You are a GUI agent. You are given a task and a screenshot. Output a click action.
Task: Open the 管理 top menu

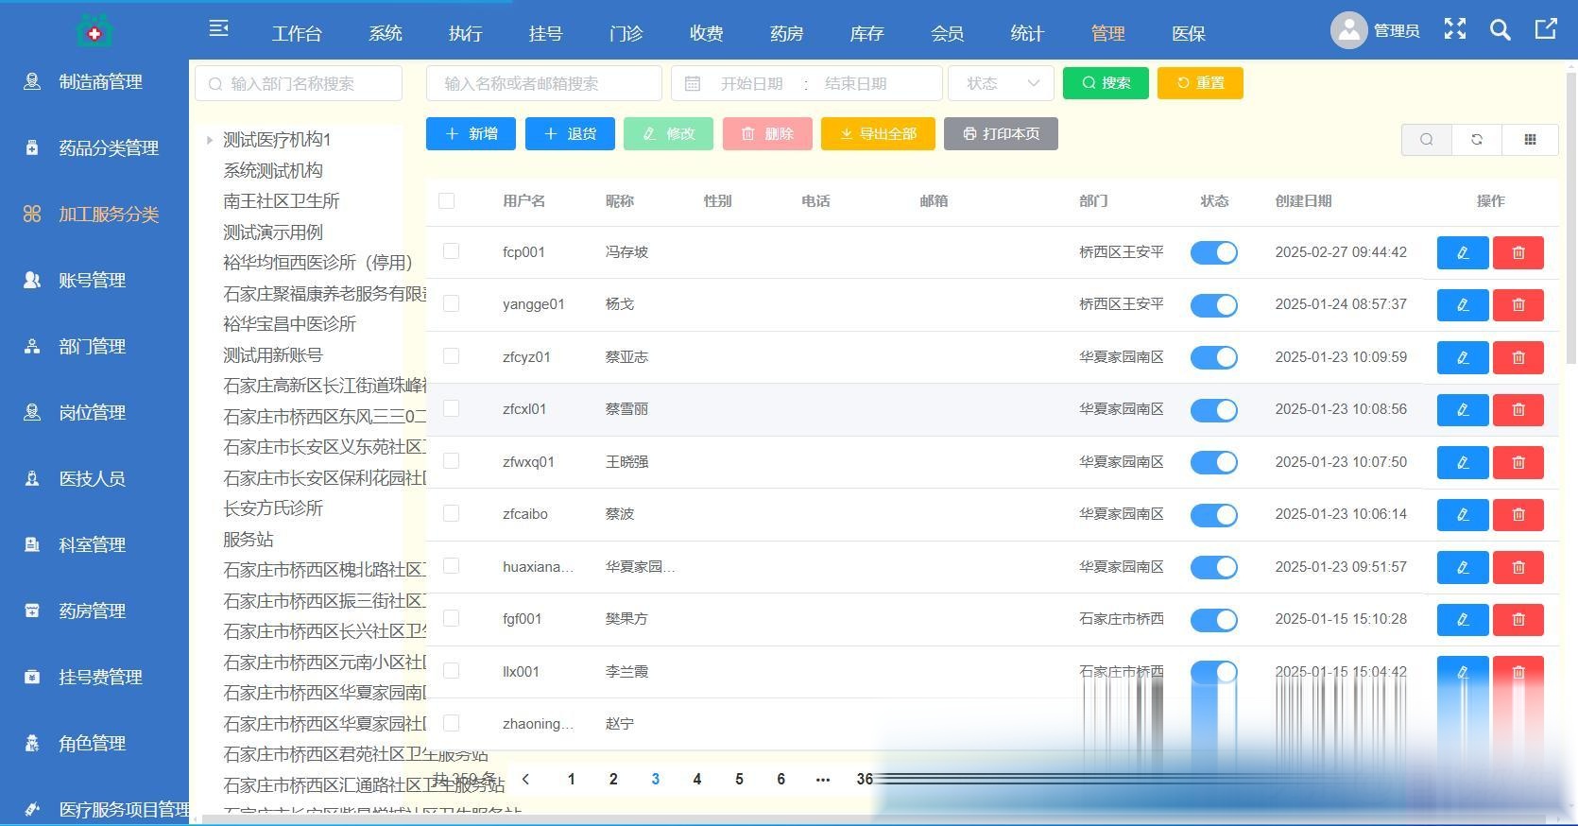pos(1107,34)
